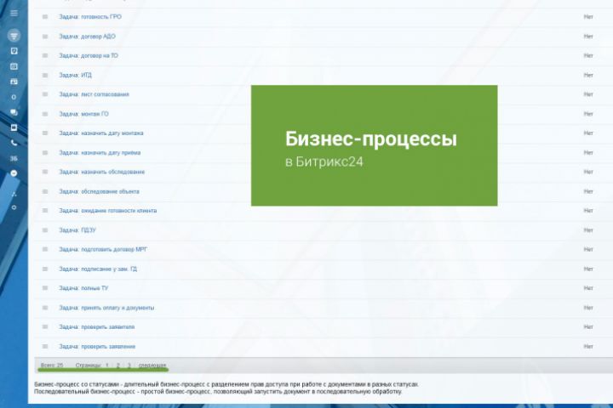Image resolution: width=613 pixels, height=408 pixels.
Task: Open row menu icon for договор на ТО
Action: point(45,55)
